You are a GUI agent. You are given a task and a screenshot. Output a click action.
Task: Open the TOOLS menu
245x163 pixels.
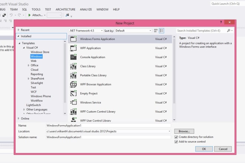coord(36,9)
